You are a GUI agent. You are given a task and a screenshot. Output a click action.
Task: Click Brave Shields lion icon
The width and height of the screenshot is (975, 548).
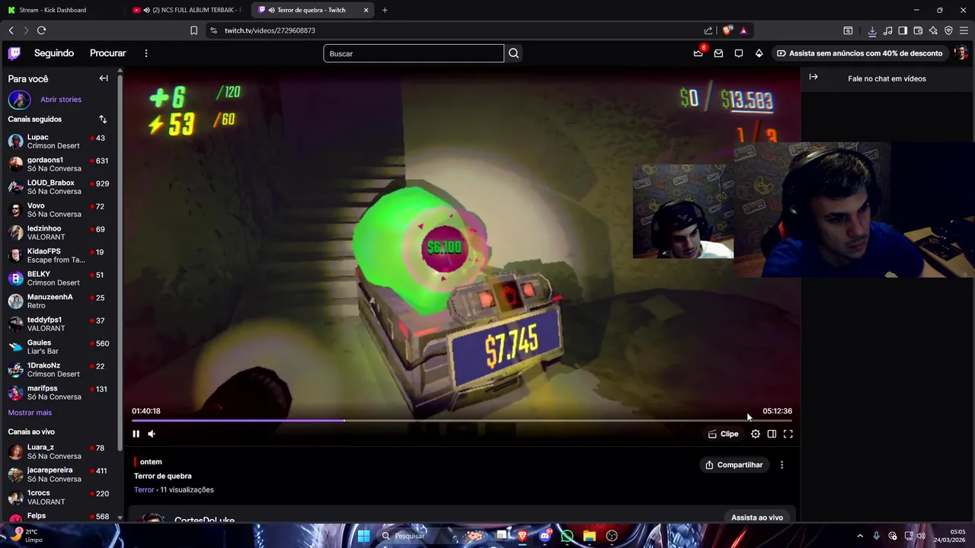tap(727, 30)
